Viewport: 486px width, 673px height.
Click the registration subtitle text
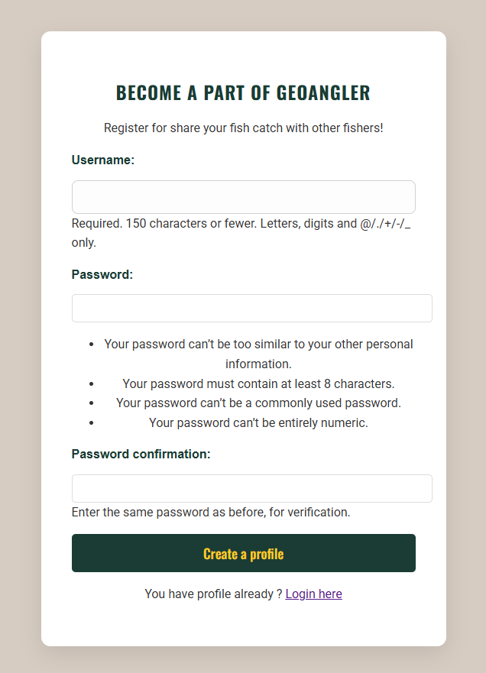243,128
